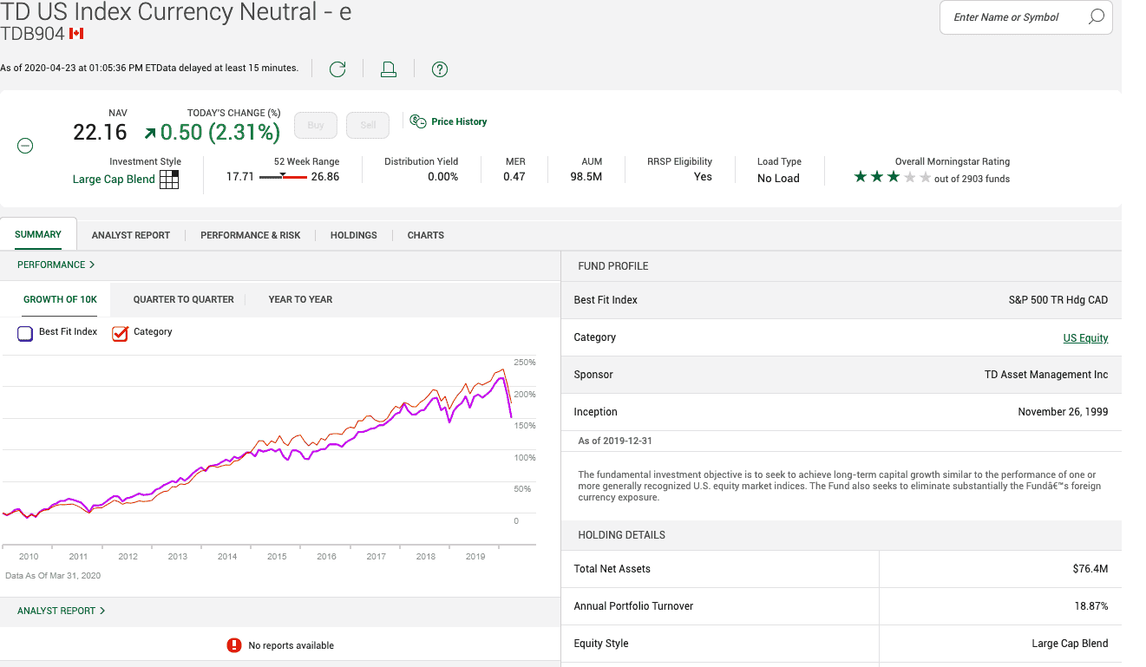This screenshot has height=667, width=1146.
Task: Click the Annual Portfolio Turnover 18.87% value
Action: (1091, 606)
